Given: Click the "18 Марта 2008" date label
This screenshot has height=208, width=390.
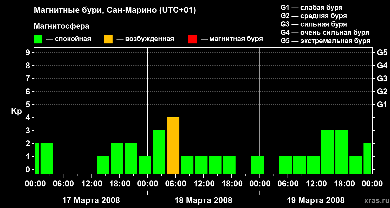Looking at the screenshot, I should pos(204,200).
